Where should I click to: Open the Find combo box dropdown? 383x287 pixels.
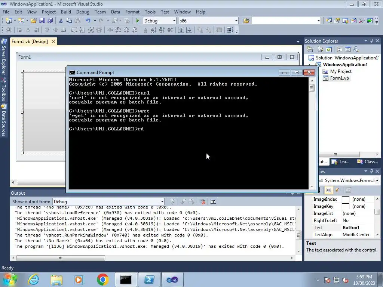[318, 21]
